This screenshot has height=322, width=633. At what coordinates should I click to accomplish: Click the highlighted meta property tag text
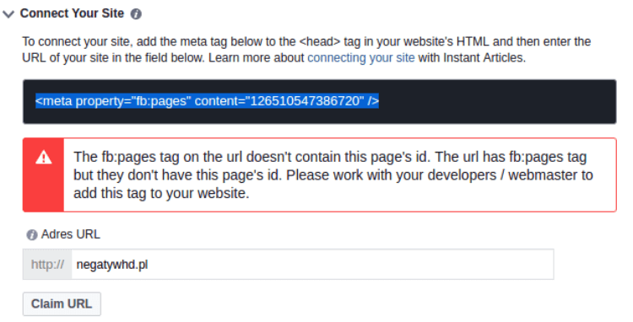pyautogui.click(x=207, y=101)
